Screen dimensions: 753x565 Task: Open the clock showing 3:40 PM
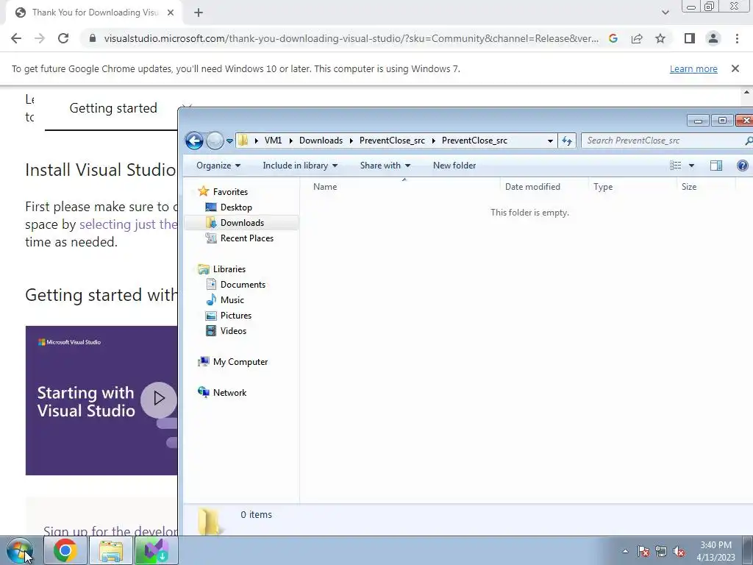click(x=715, y=550)
